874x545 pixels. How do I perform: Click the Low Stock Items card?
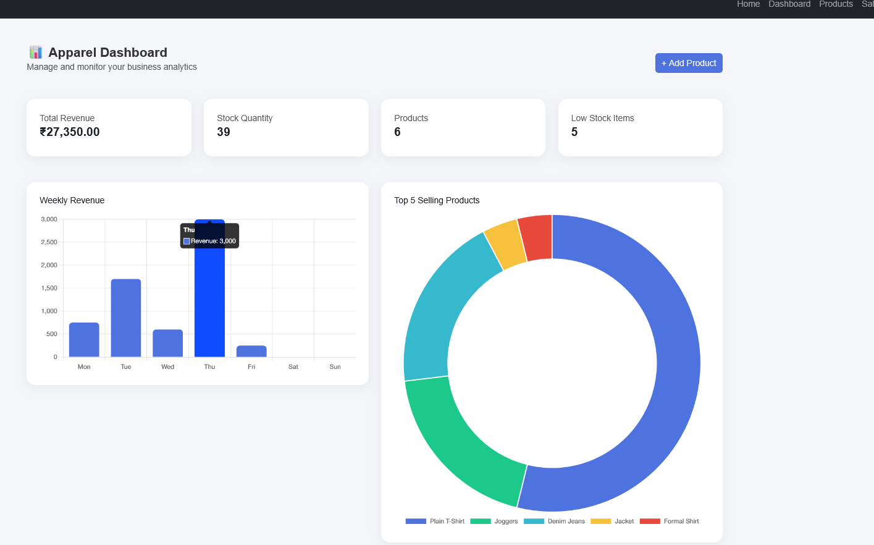640,127
